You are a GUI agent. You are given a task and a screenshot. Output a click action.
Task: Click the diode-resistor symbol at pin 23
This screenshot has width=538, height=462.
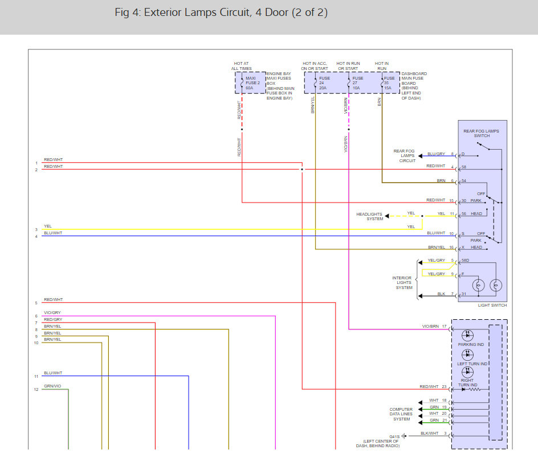(471, 389)
